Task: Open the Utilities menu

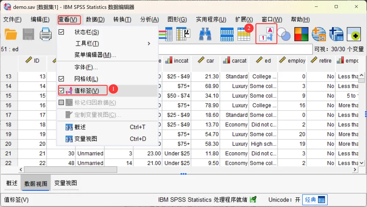Action: tap(211, 19)
